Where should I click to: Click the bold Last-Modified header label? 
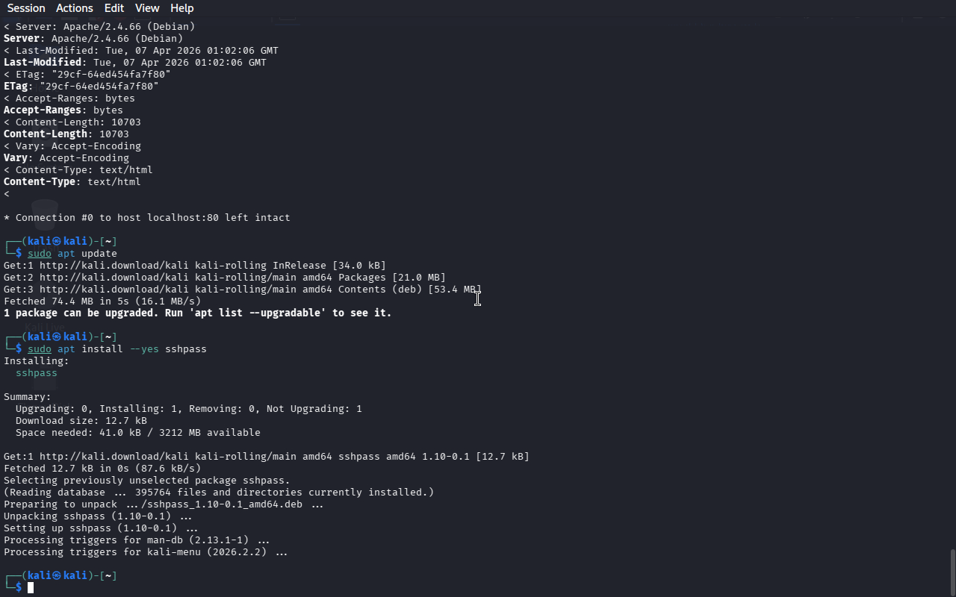point(43,63)
